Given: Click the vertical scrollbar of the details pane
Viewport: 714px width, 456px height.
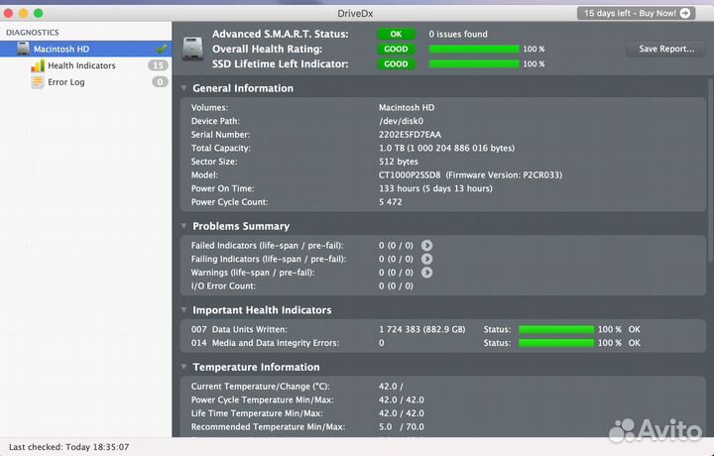Looking at the screenshot, I should click(x=710, y=171).
